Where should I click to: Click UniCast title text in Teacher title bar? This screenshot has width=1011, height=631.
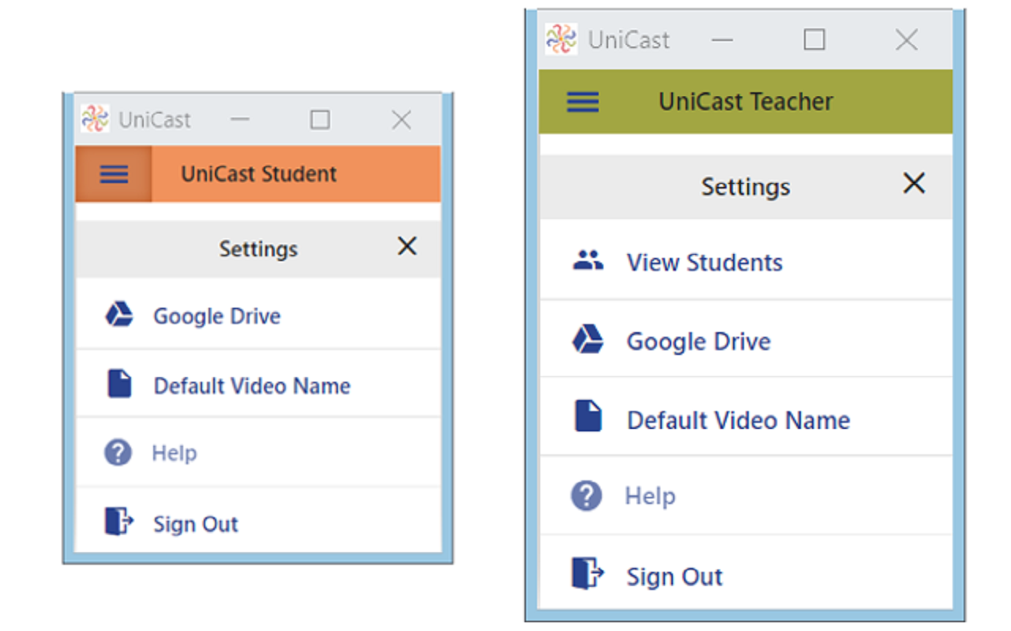pyautogui.click(x=629, y=40)
